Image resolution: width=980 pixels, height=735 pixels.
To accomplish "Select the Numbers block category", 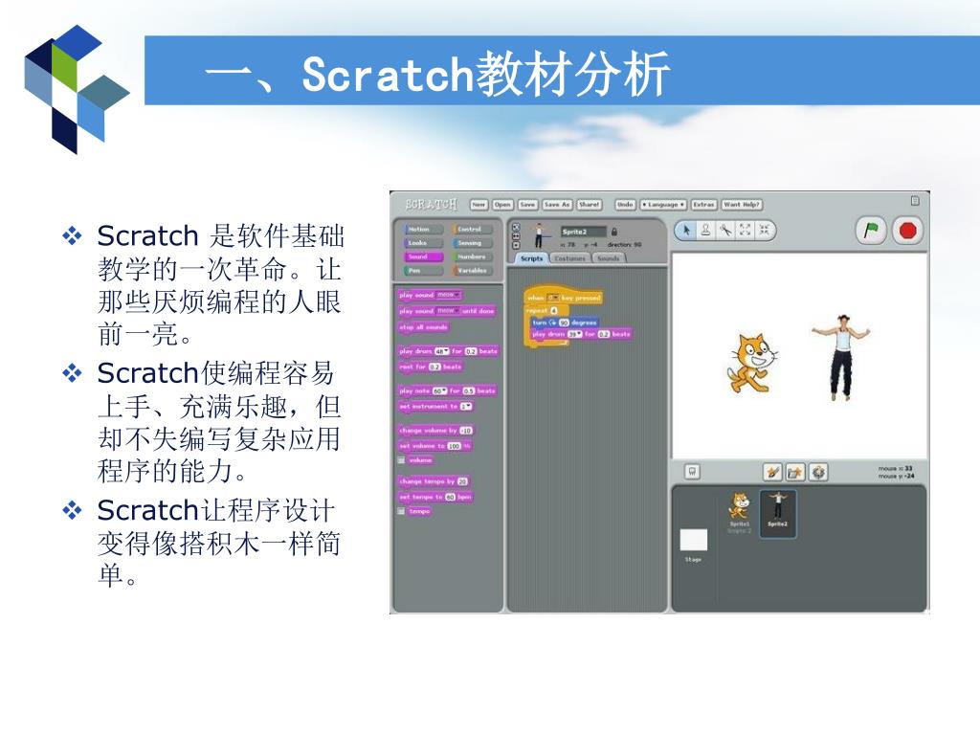I will (x=473, y=256).
